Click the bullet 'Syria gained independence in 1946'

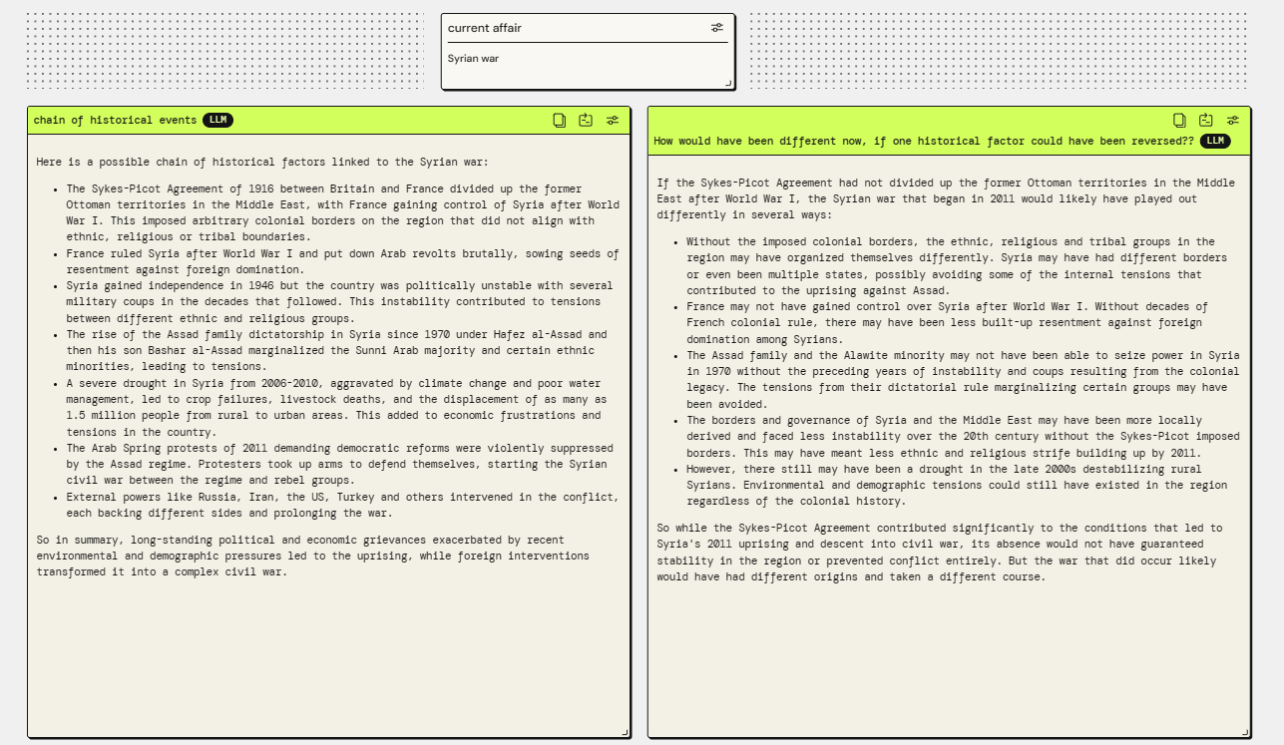click(339, 302)
